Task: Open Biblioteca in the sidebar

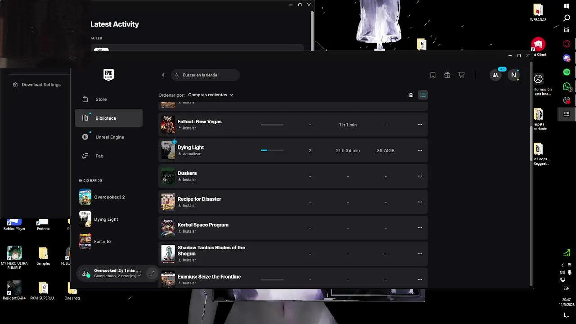Action: coord(108,118)
